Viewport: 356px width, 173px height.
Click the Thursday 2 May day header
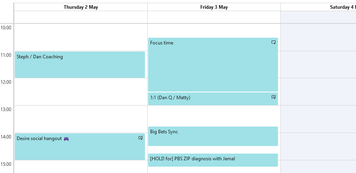click(81, 7)
